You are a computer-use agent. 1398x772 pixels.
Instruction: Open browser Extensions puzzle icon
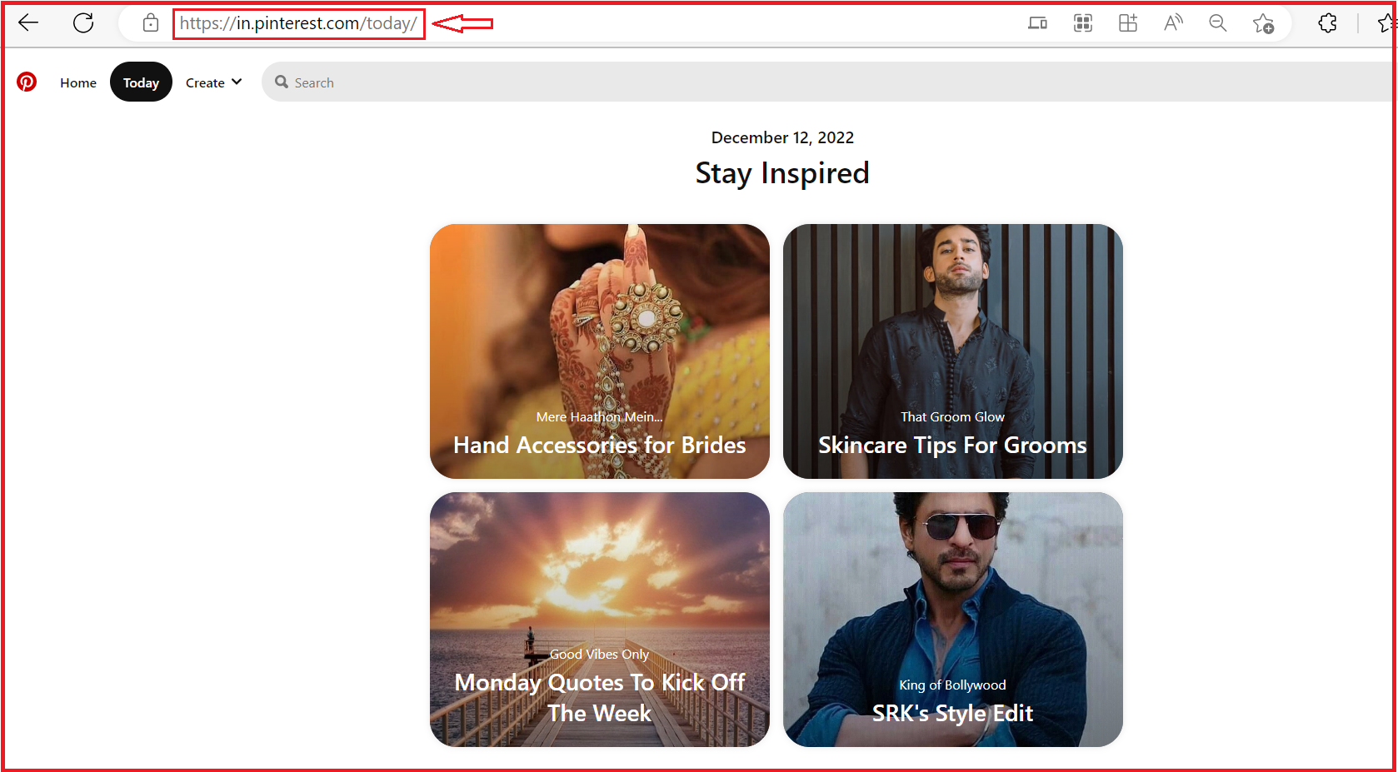tap(1327, 22)
